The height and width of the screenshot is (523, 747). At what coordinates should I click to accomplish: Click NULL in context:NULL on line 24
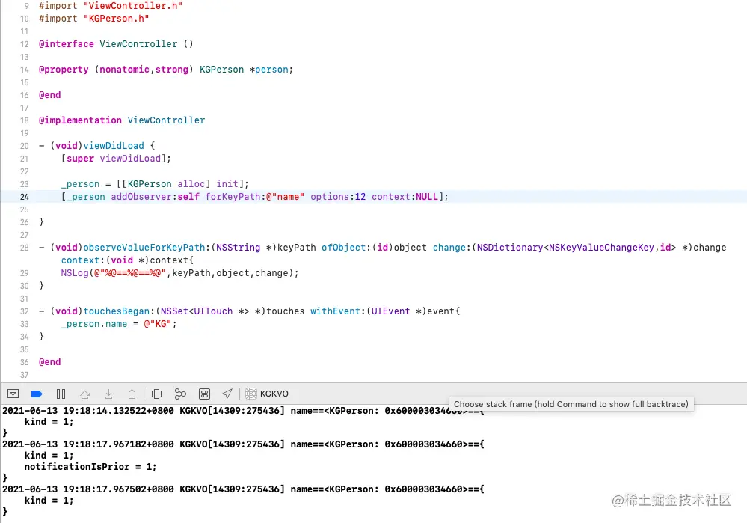point(427,197)
